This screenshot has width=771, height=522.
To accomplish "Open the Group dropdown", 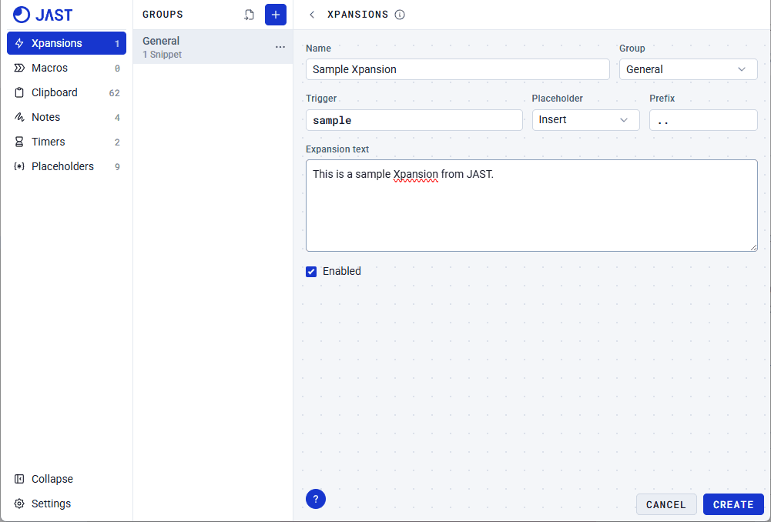I will [689, 69].
